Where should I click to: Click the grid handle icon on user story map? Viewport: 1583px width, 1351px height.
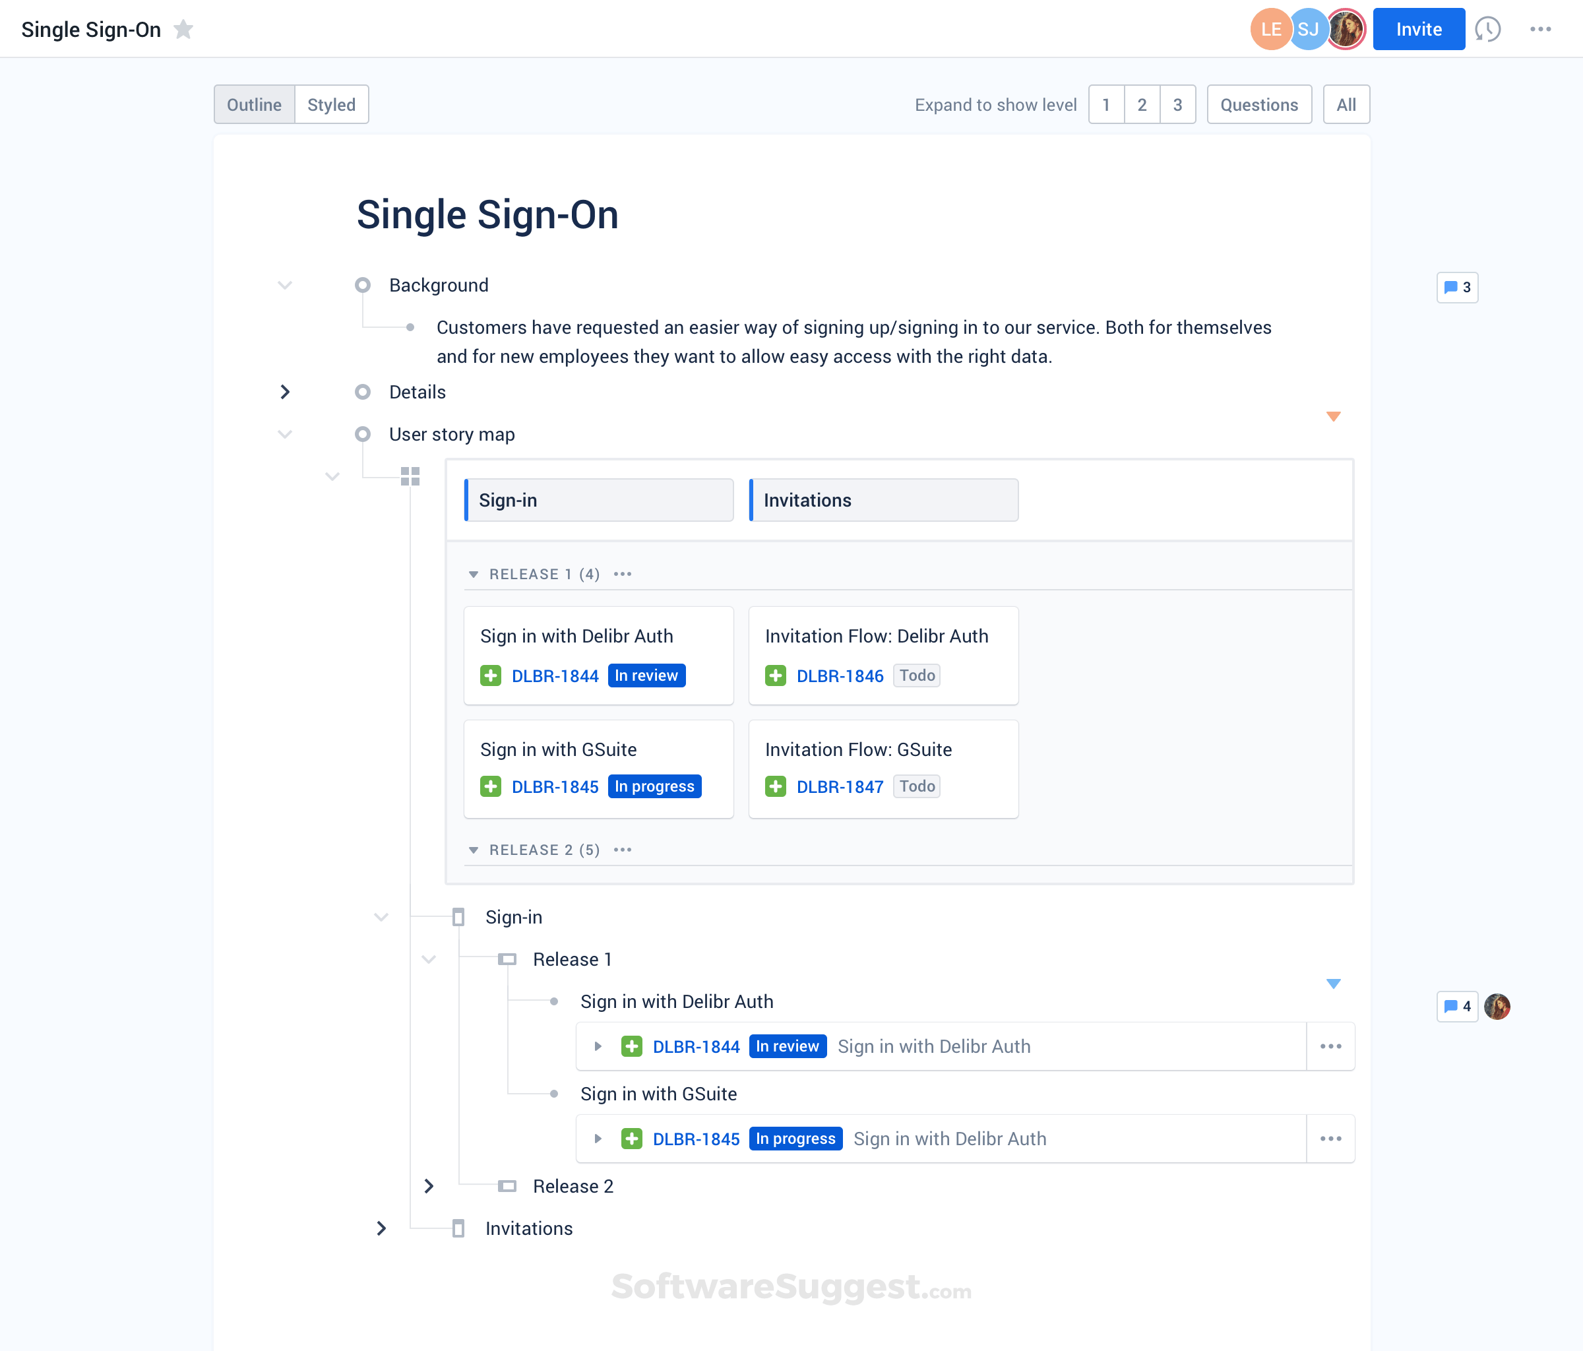[x=410, y=476]
